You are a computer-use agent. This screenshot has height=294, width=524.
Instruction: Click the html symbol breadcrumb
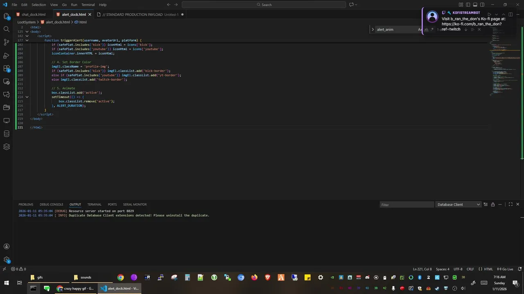[81, 22]
